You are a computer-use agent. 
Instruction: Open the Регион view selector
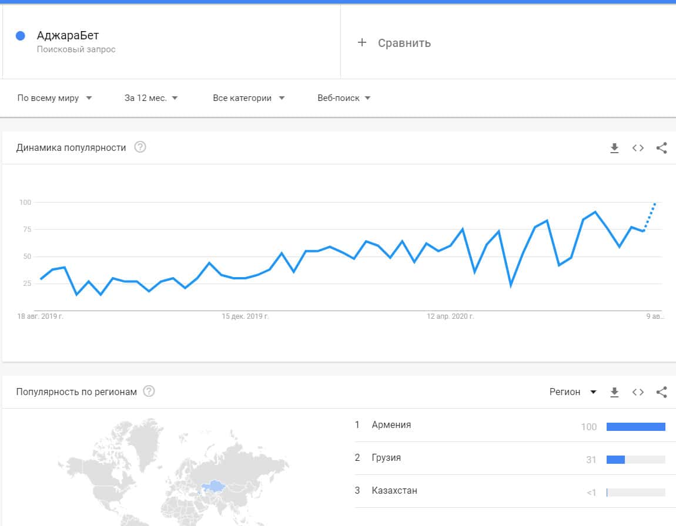pos(573,392)
